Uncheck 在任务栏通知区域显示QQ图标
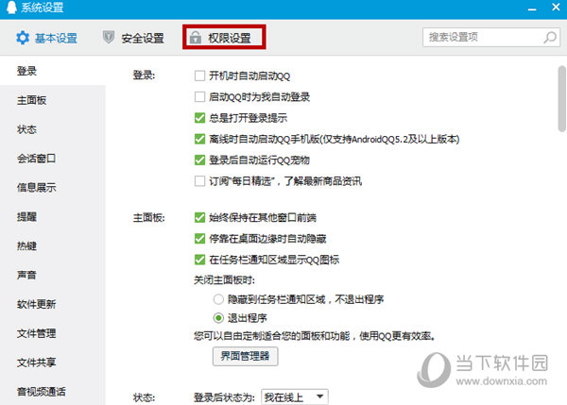567x405 pixels. tap(199, 260)
